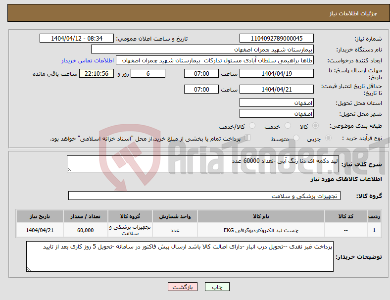Image resolution: width=390 pixels, height=300 pixels.
Task: Click the description area resize handle
Action: coord(69,170)
